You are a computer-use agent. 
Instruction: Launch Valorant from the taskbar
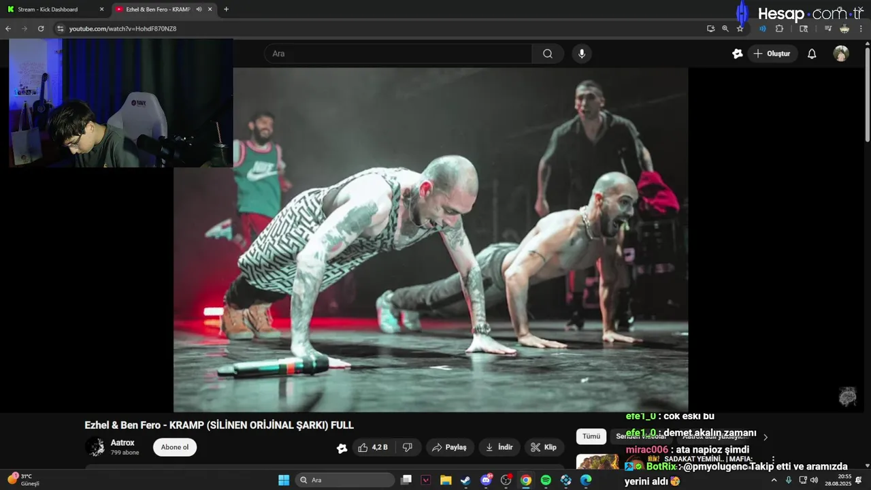tap(426, 480)
